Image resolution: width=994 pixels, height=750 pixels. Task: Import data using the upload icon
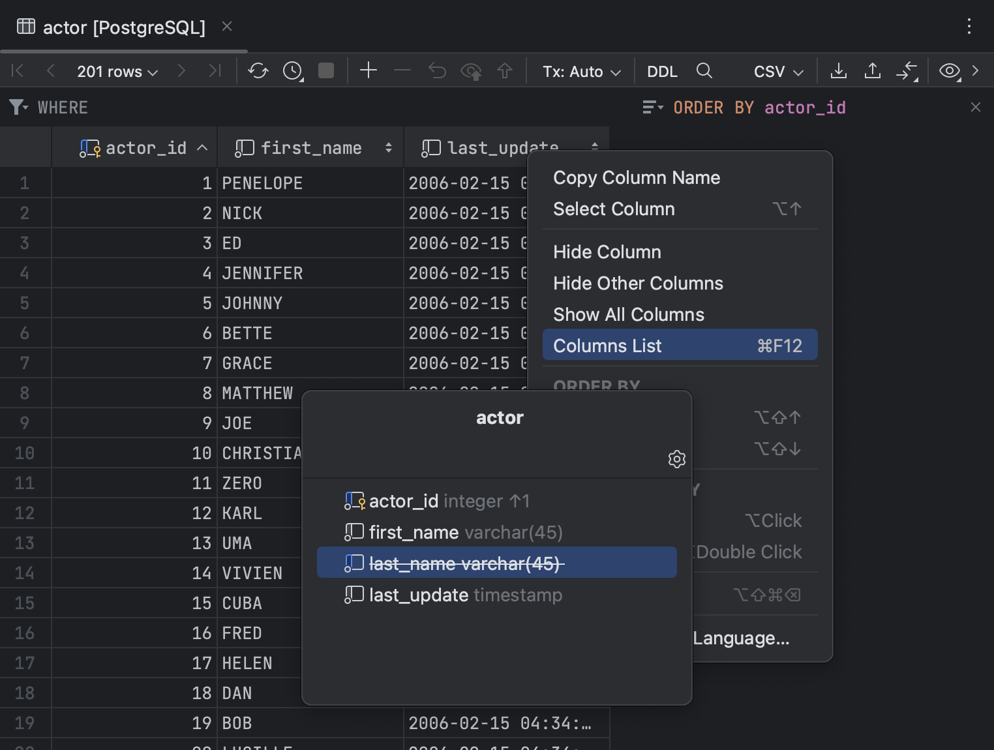[873, 71]
